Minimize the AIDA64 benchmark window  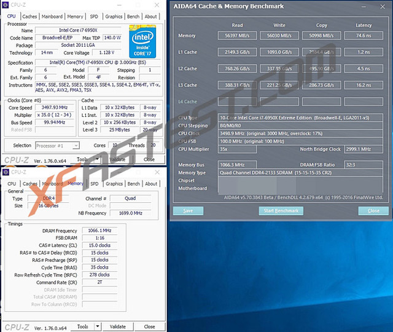click(363, 7)
